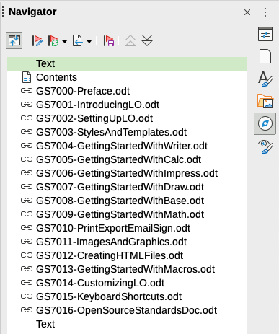
Task: Select the Navigator compass deck icon
Action: (x=265, y=123)
